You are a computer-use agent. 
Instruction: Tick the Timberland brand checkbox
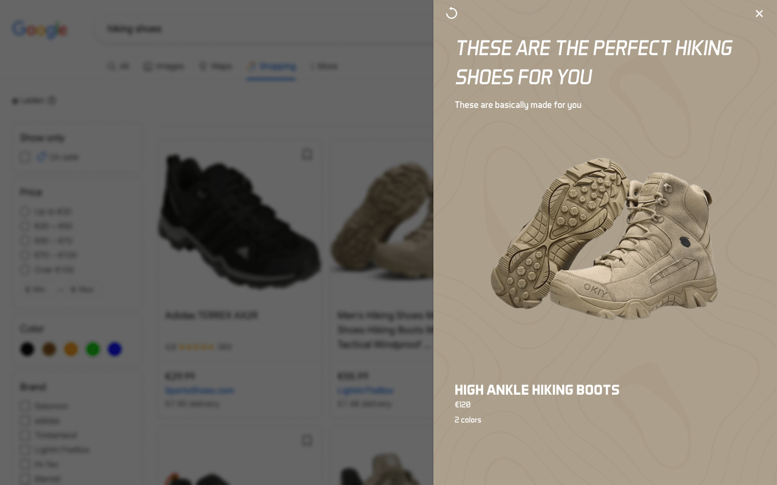tap(25, 435)
